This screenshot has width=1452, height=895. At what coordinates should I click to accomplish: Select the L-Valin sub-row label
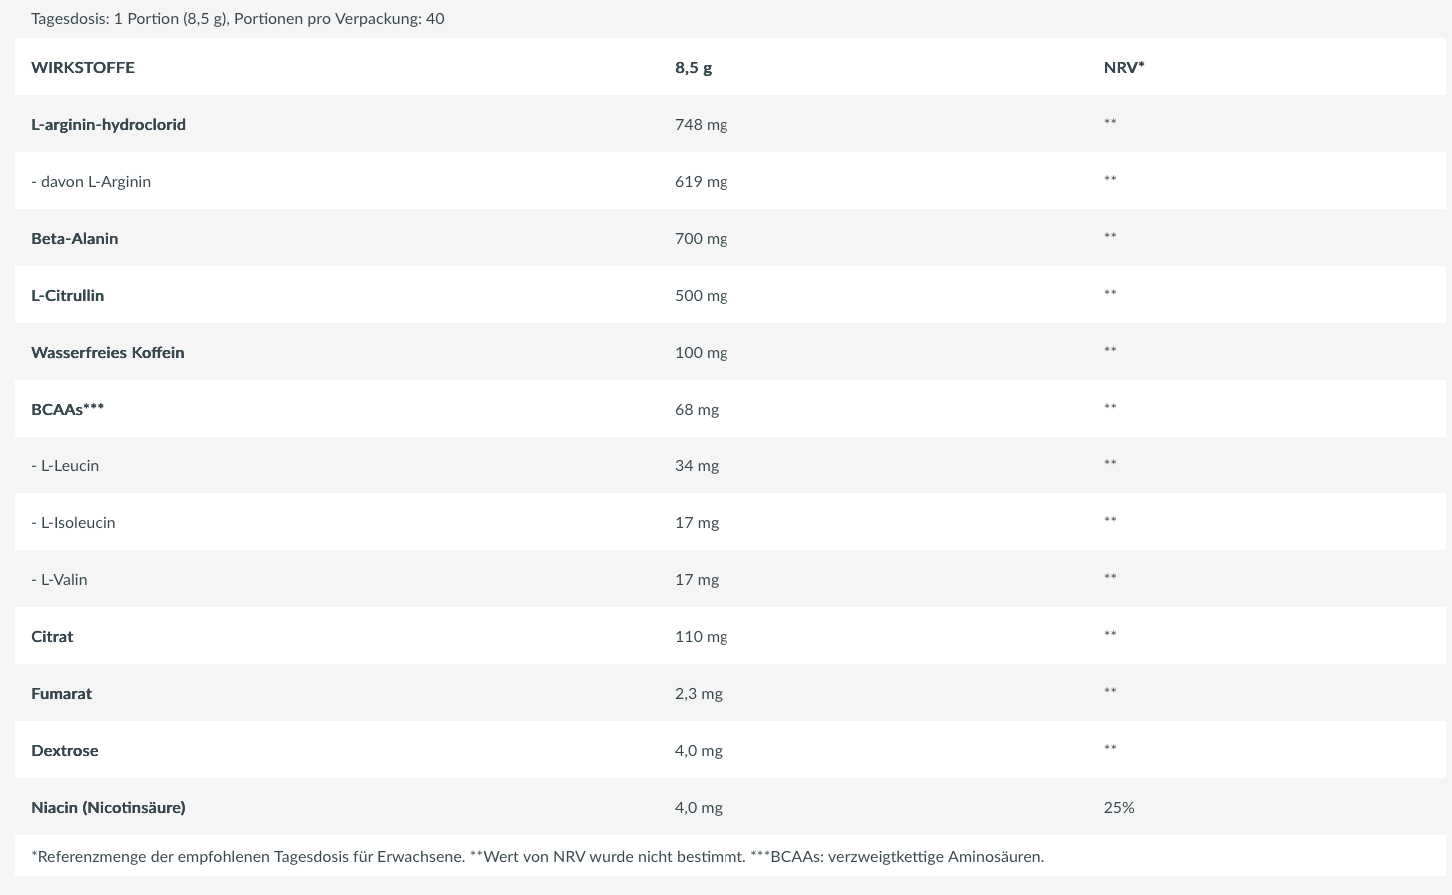(59, 579)
